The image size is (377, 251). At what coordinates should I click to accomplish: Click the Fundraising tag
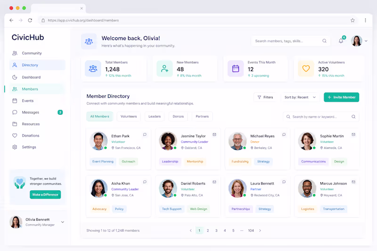240,162
